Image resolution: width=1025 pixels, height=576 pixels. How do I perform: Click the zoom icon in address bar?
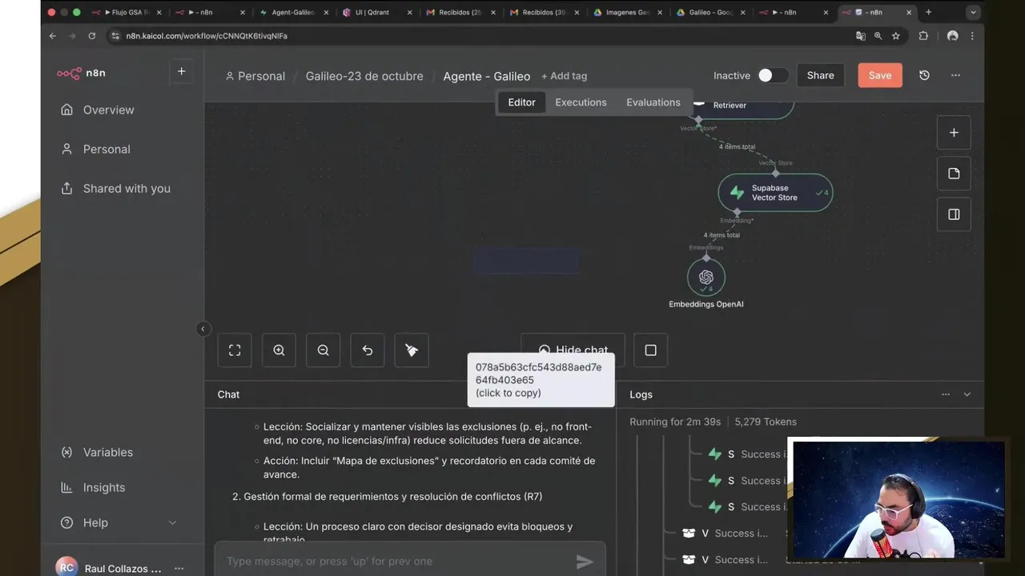coord(878,36)
